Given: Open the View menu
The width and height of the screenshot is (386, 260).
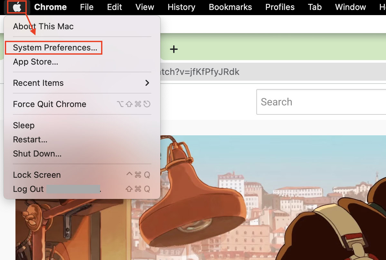Looking at the screenshot, I should coord(145,7).
